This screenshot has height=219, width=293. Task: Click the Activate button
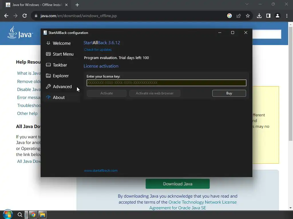(x=106, y=93)
